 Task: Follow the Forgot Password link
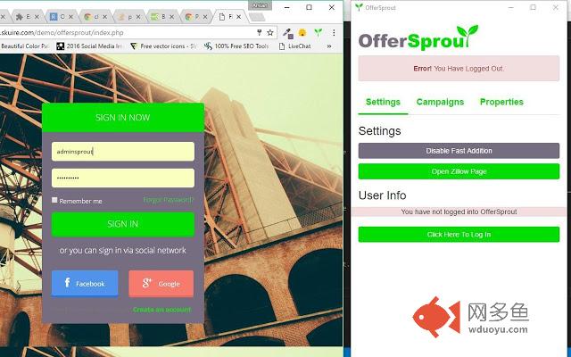(168, 200)
